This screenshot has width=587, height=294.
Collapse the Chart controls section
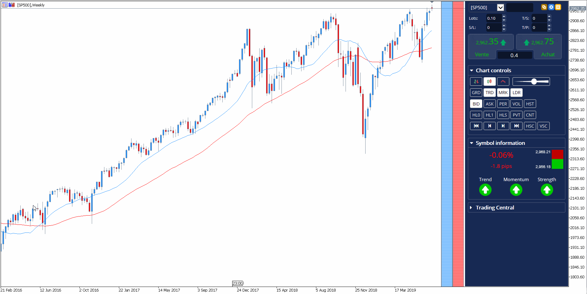coord(472,70)
